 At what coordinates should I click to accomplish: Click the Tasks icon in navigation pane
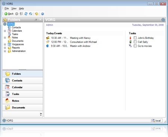coord(7,94)
